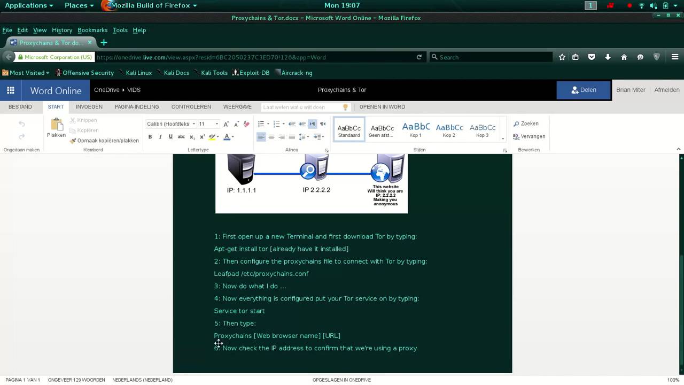Open the Office app launcher grid

click(x=11, y=90)
